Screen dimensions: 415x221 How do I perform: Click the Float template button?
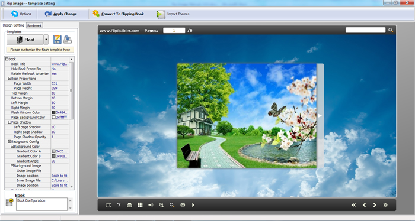[25, 40]
